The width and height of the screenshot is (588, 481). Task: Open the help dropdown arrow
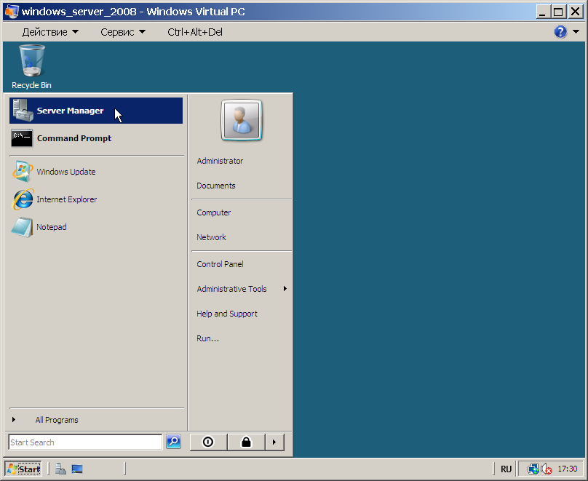[x=576, y=32]
